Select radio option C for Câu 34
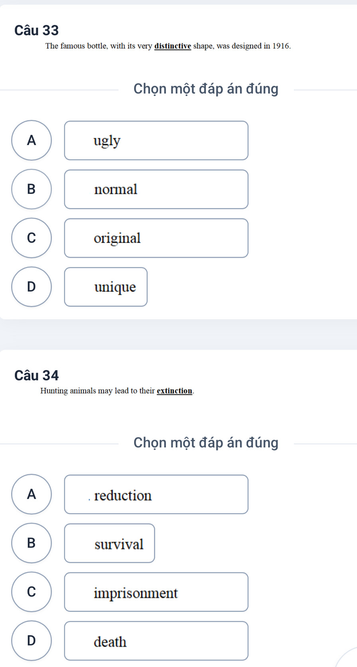This screenshot has height=667, width=357. [x=32, y=592]
